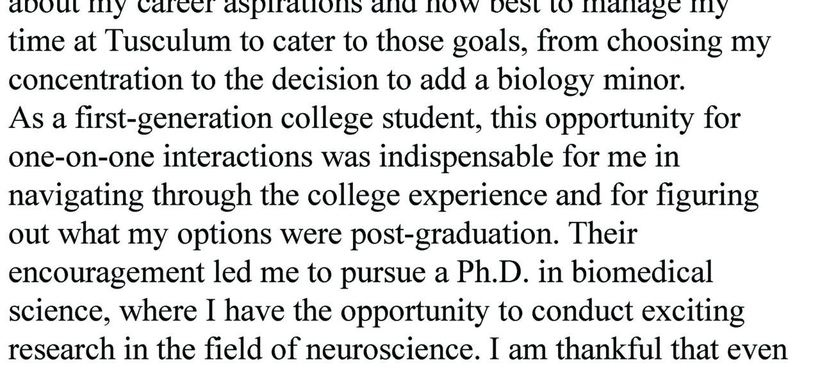Place cursor on the word 'biomedical'
The height and width of the screenshot is (371, 820).
(641, 273)
